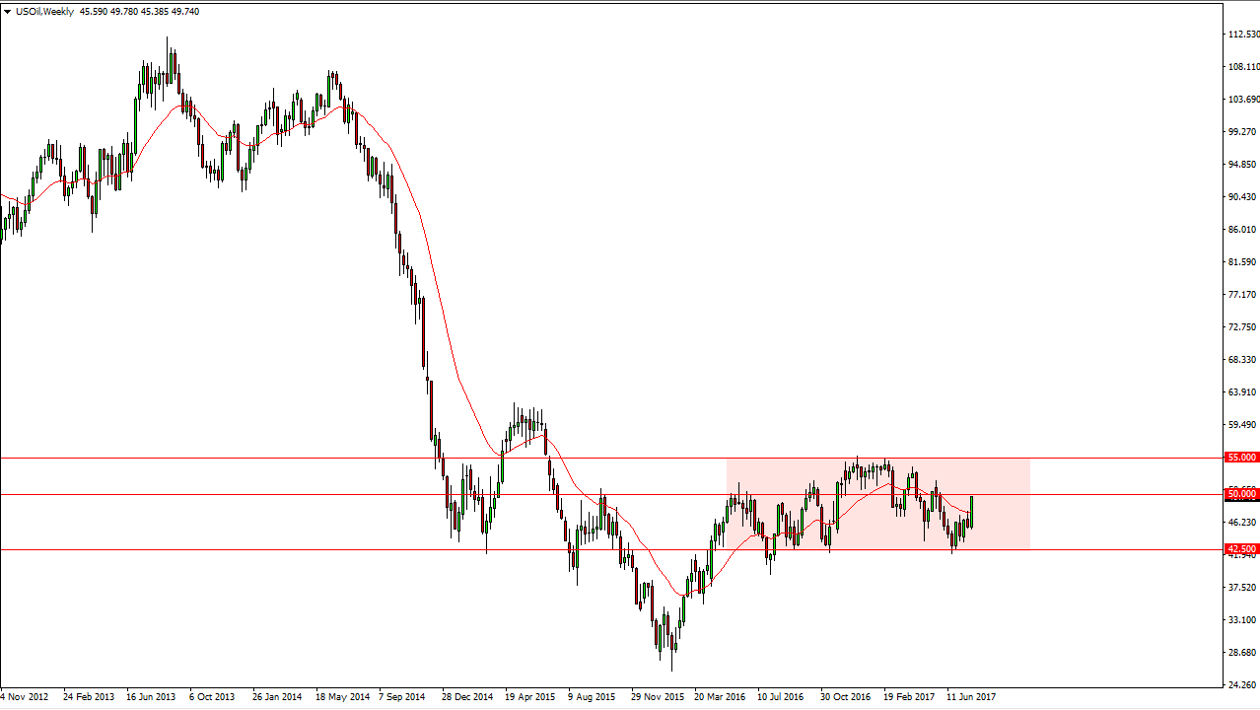Screen dimensions: 1260x710
Task: Click the 112.530 price axis label
Action: click(x=1240, y=32)
